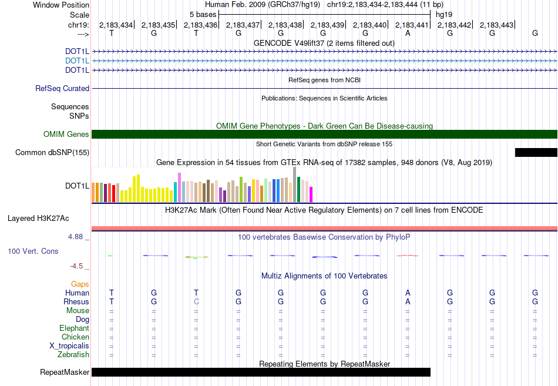The height and width of the screenshot is (386, 558).
Task: Select the Layered H3K27Ac track label
Action: [x=38, y=219]
